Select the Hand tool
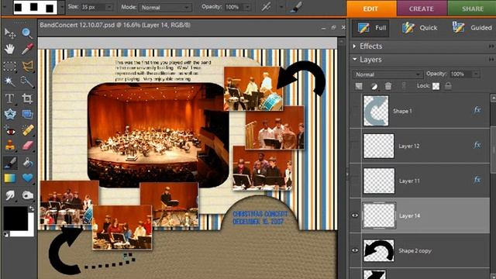Image resolution: width=496 pixels, height=279 pixels. point(9,49)
